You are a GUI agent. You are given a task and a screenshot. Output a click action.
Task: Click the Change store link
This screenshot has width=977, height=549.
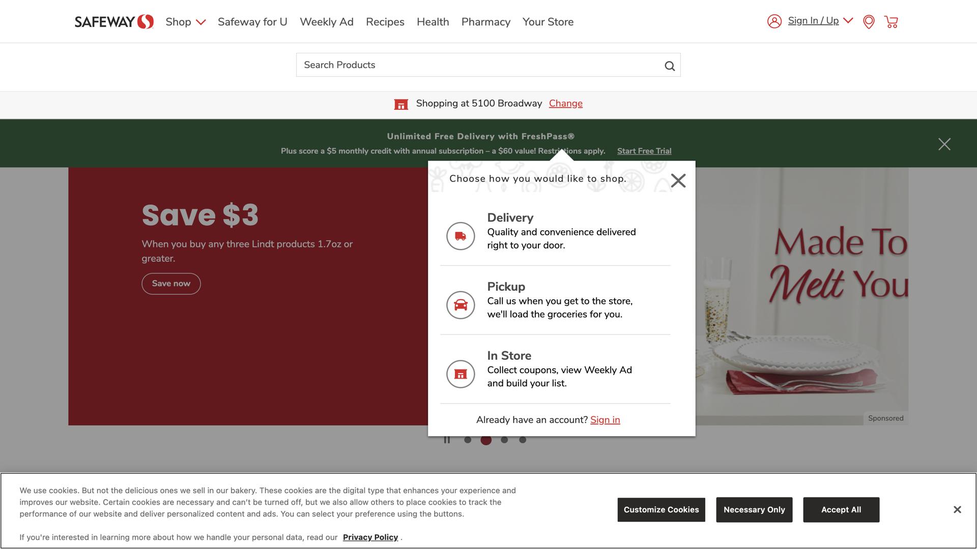click(x=565, y=104)
